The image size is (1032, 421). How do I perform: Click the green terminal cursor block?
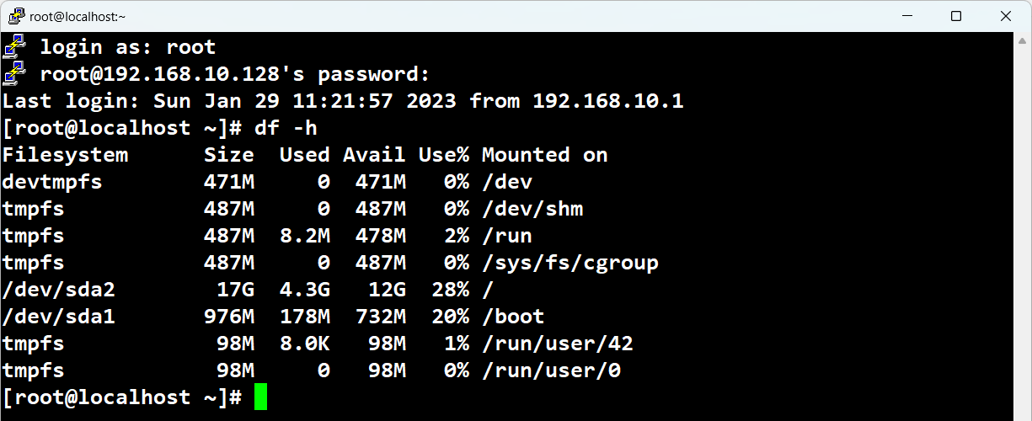(x=260, y=397)
